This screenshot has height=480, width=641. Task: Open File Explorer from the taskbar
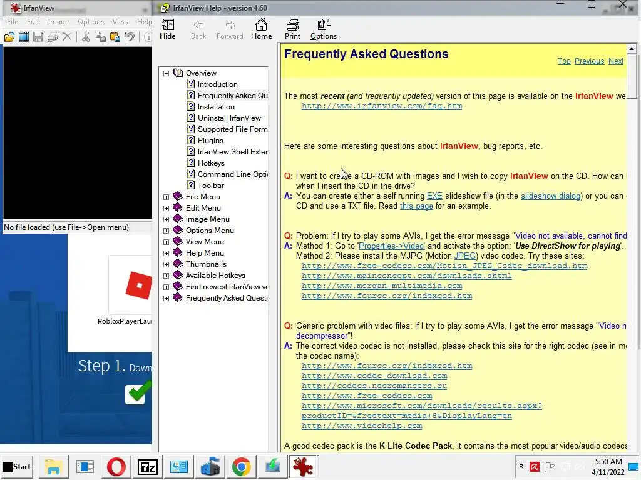(54, 467)
